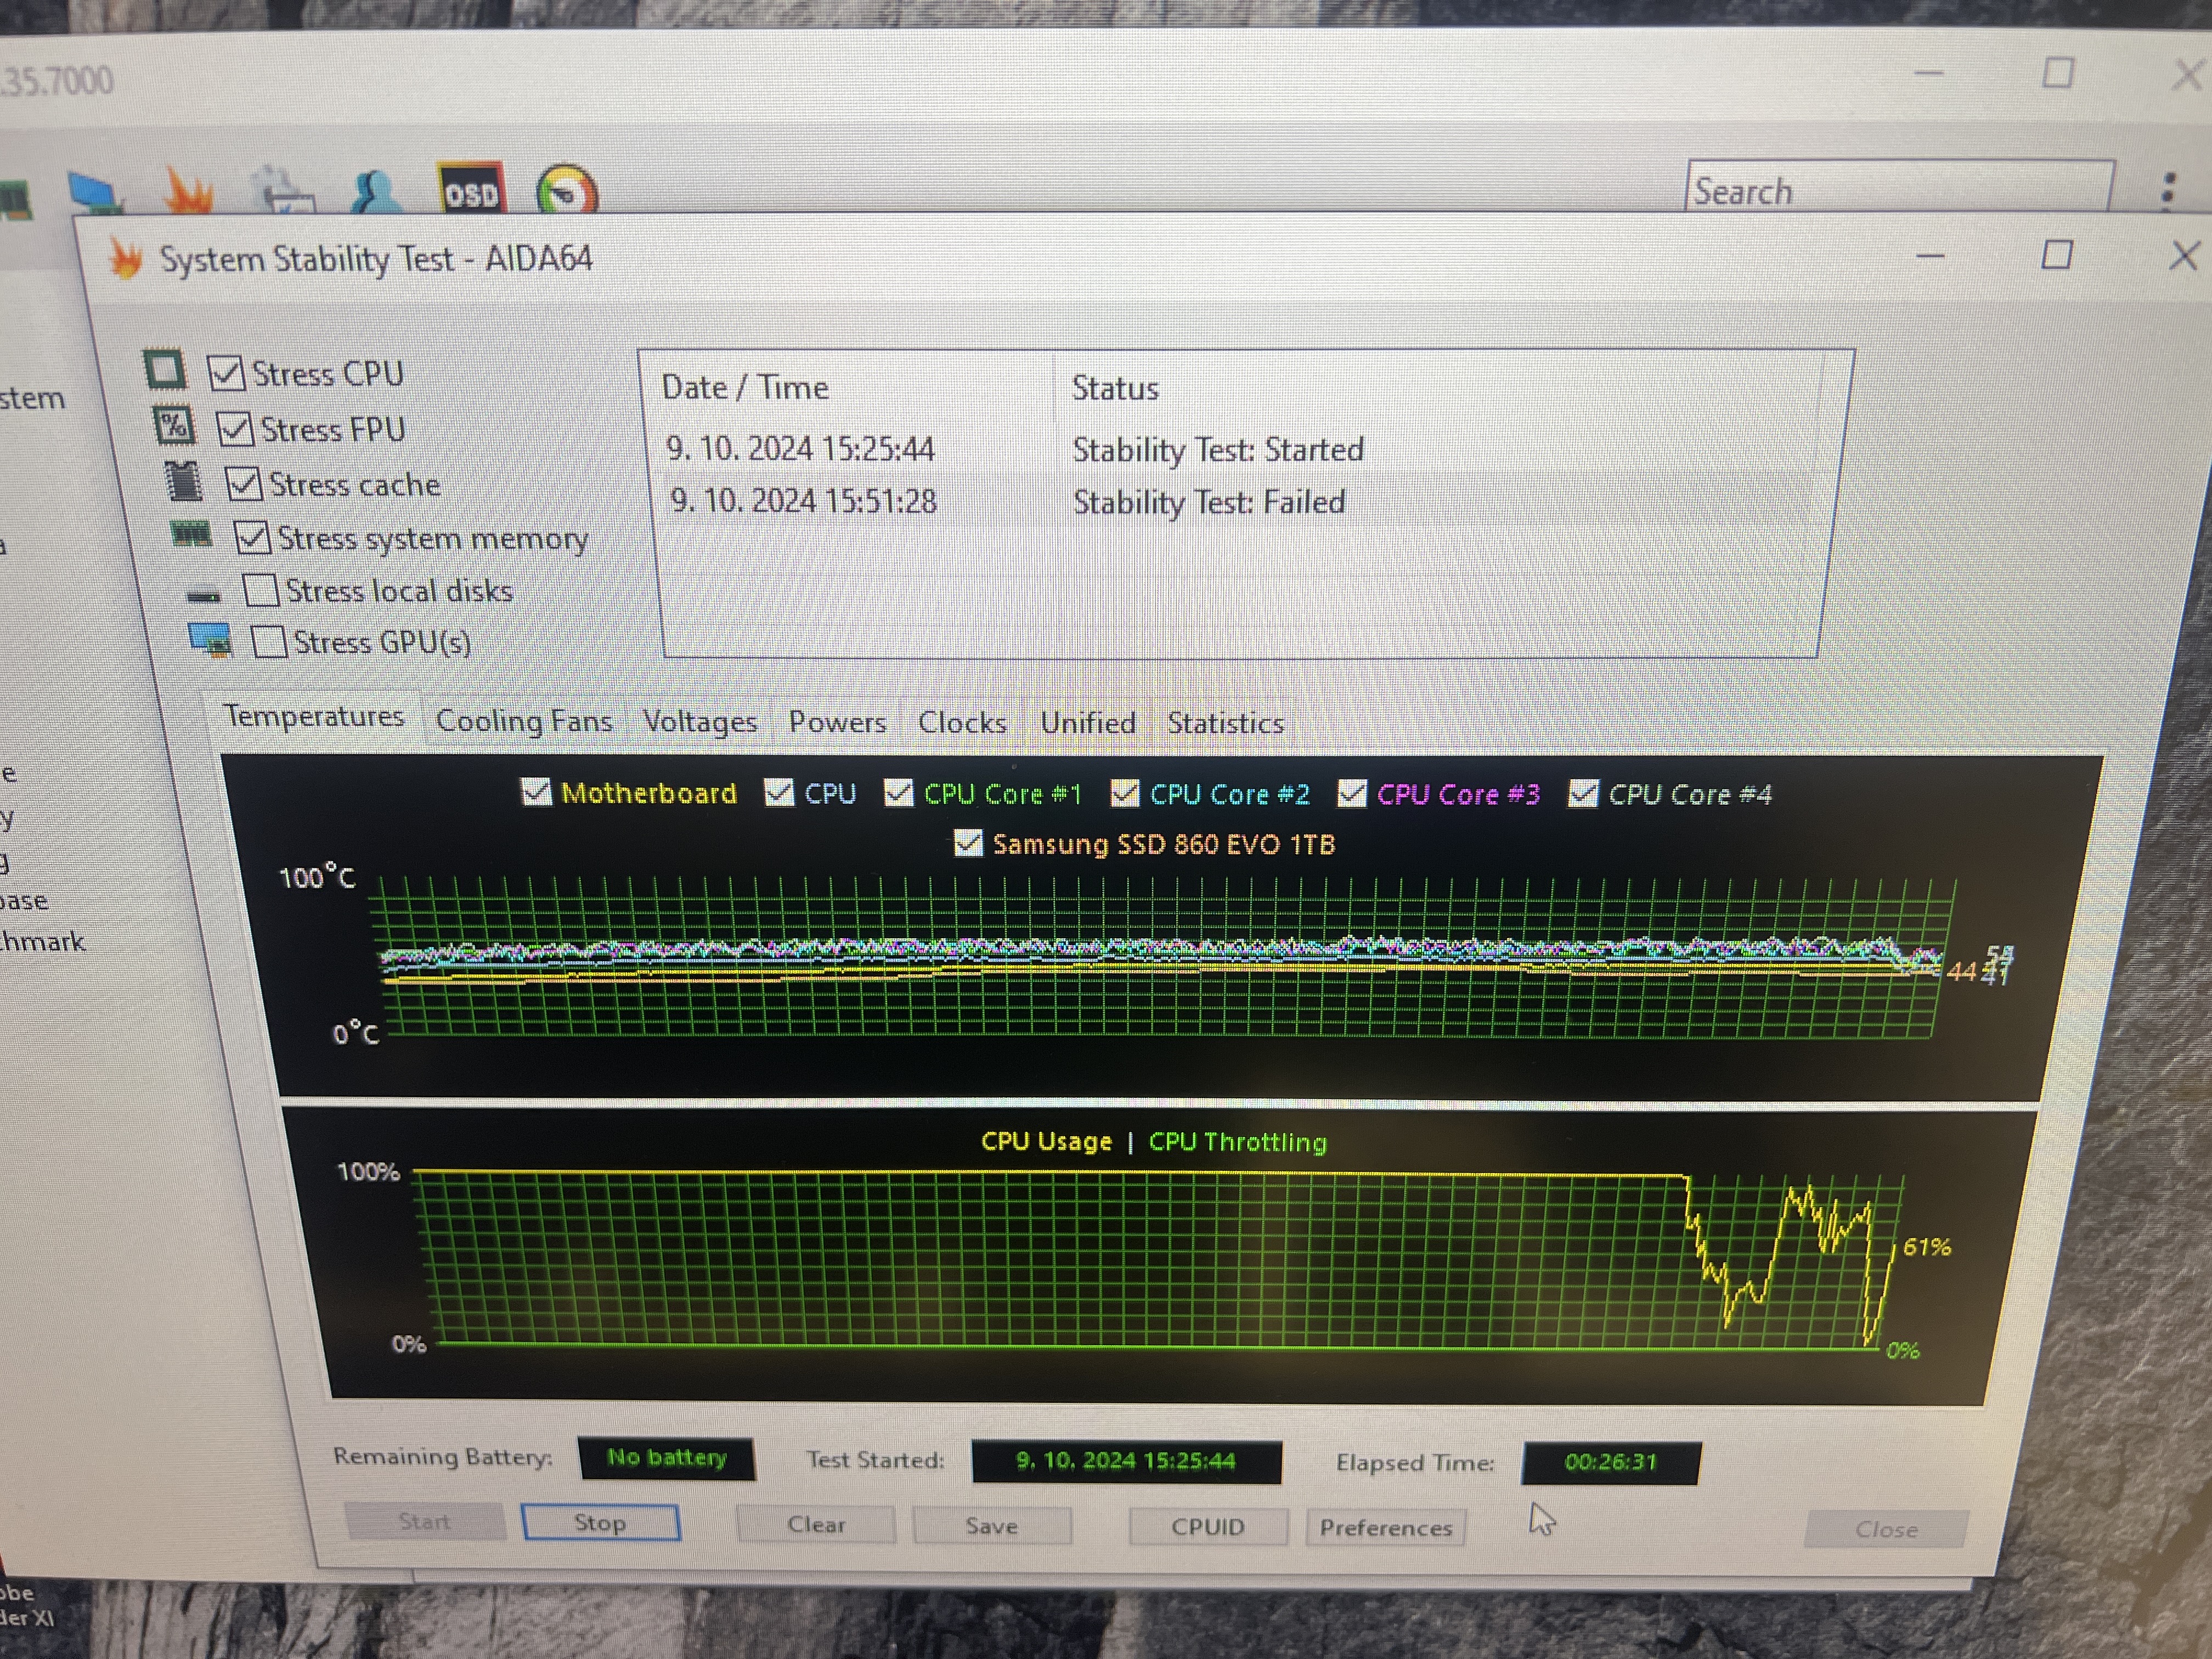
Task: Open the Clocks tab
Action: coord(962,723)
